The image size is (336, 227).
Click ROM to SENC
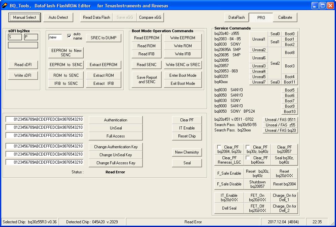(66, 75)
